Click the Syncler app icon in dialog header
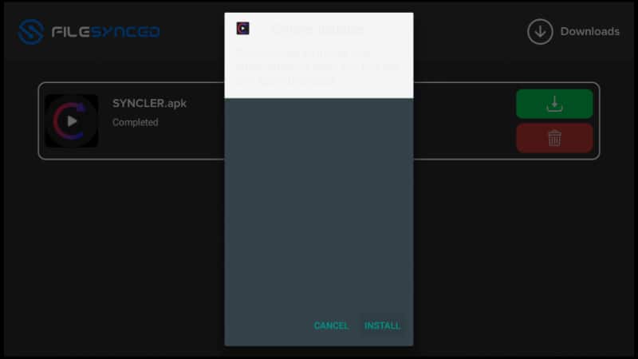The width and height of the screenshot is (638, 359). click(x=243, y=29)
